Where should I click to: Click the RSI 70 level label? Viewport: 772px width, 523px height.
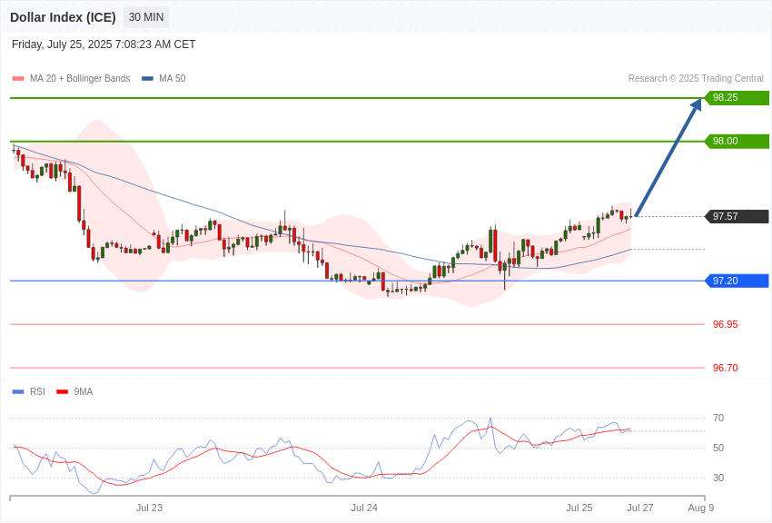718,419
